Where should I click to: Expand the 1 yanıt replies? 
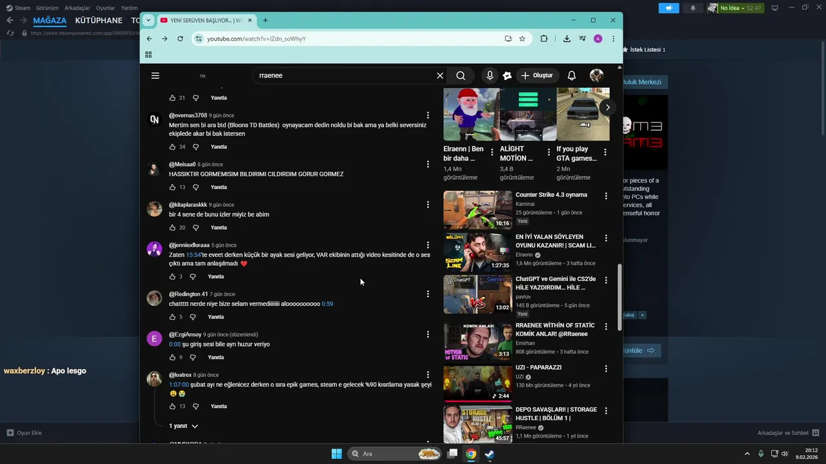183,426
